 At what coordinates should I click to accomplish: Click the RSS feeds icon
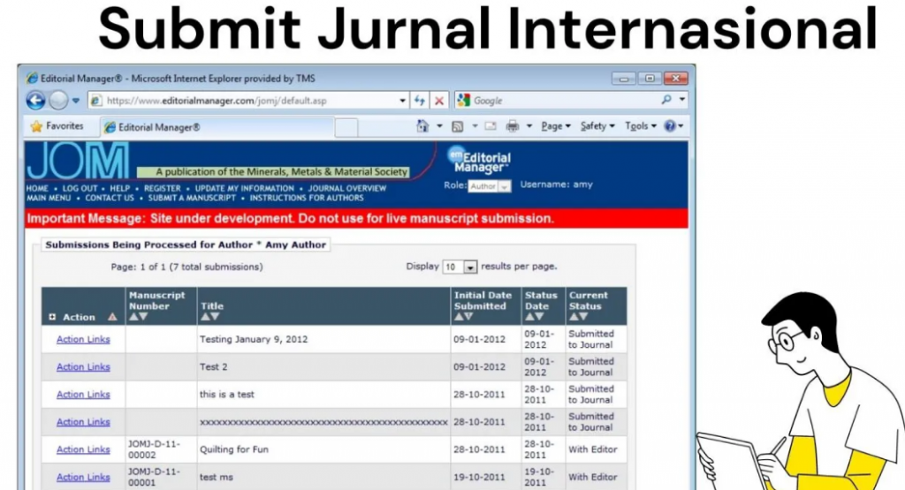[457, 126]
